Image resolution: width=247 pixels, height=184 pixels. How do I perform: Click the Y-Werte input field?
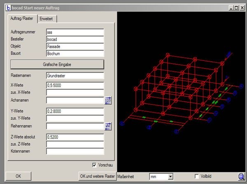click(75, 111)
